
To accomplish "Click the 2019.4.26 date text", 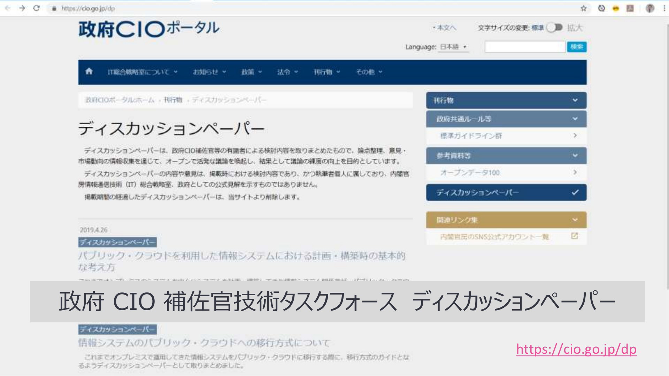I will [93, 230].
